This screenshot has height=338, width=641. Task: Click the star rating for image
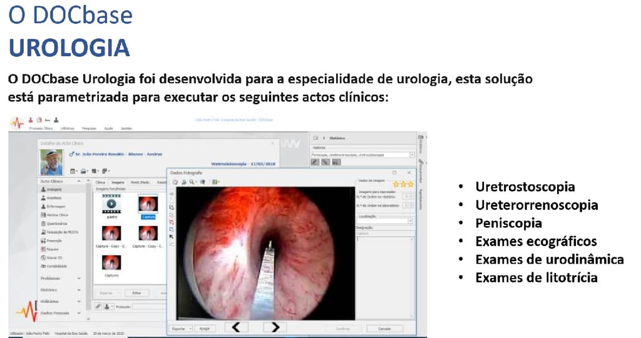coord(403,184)
